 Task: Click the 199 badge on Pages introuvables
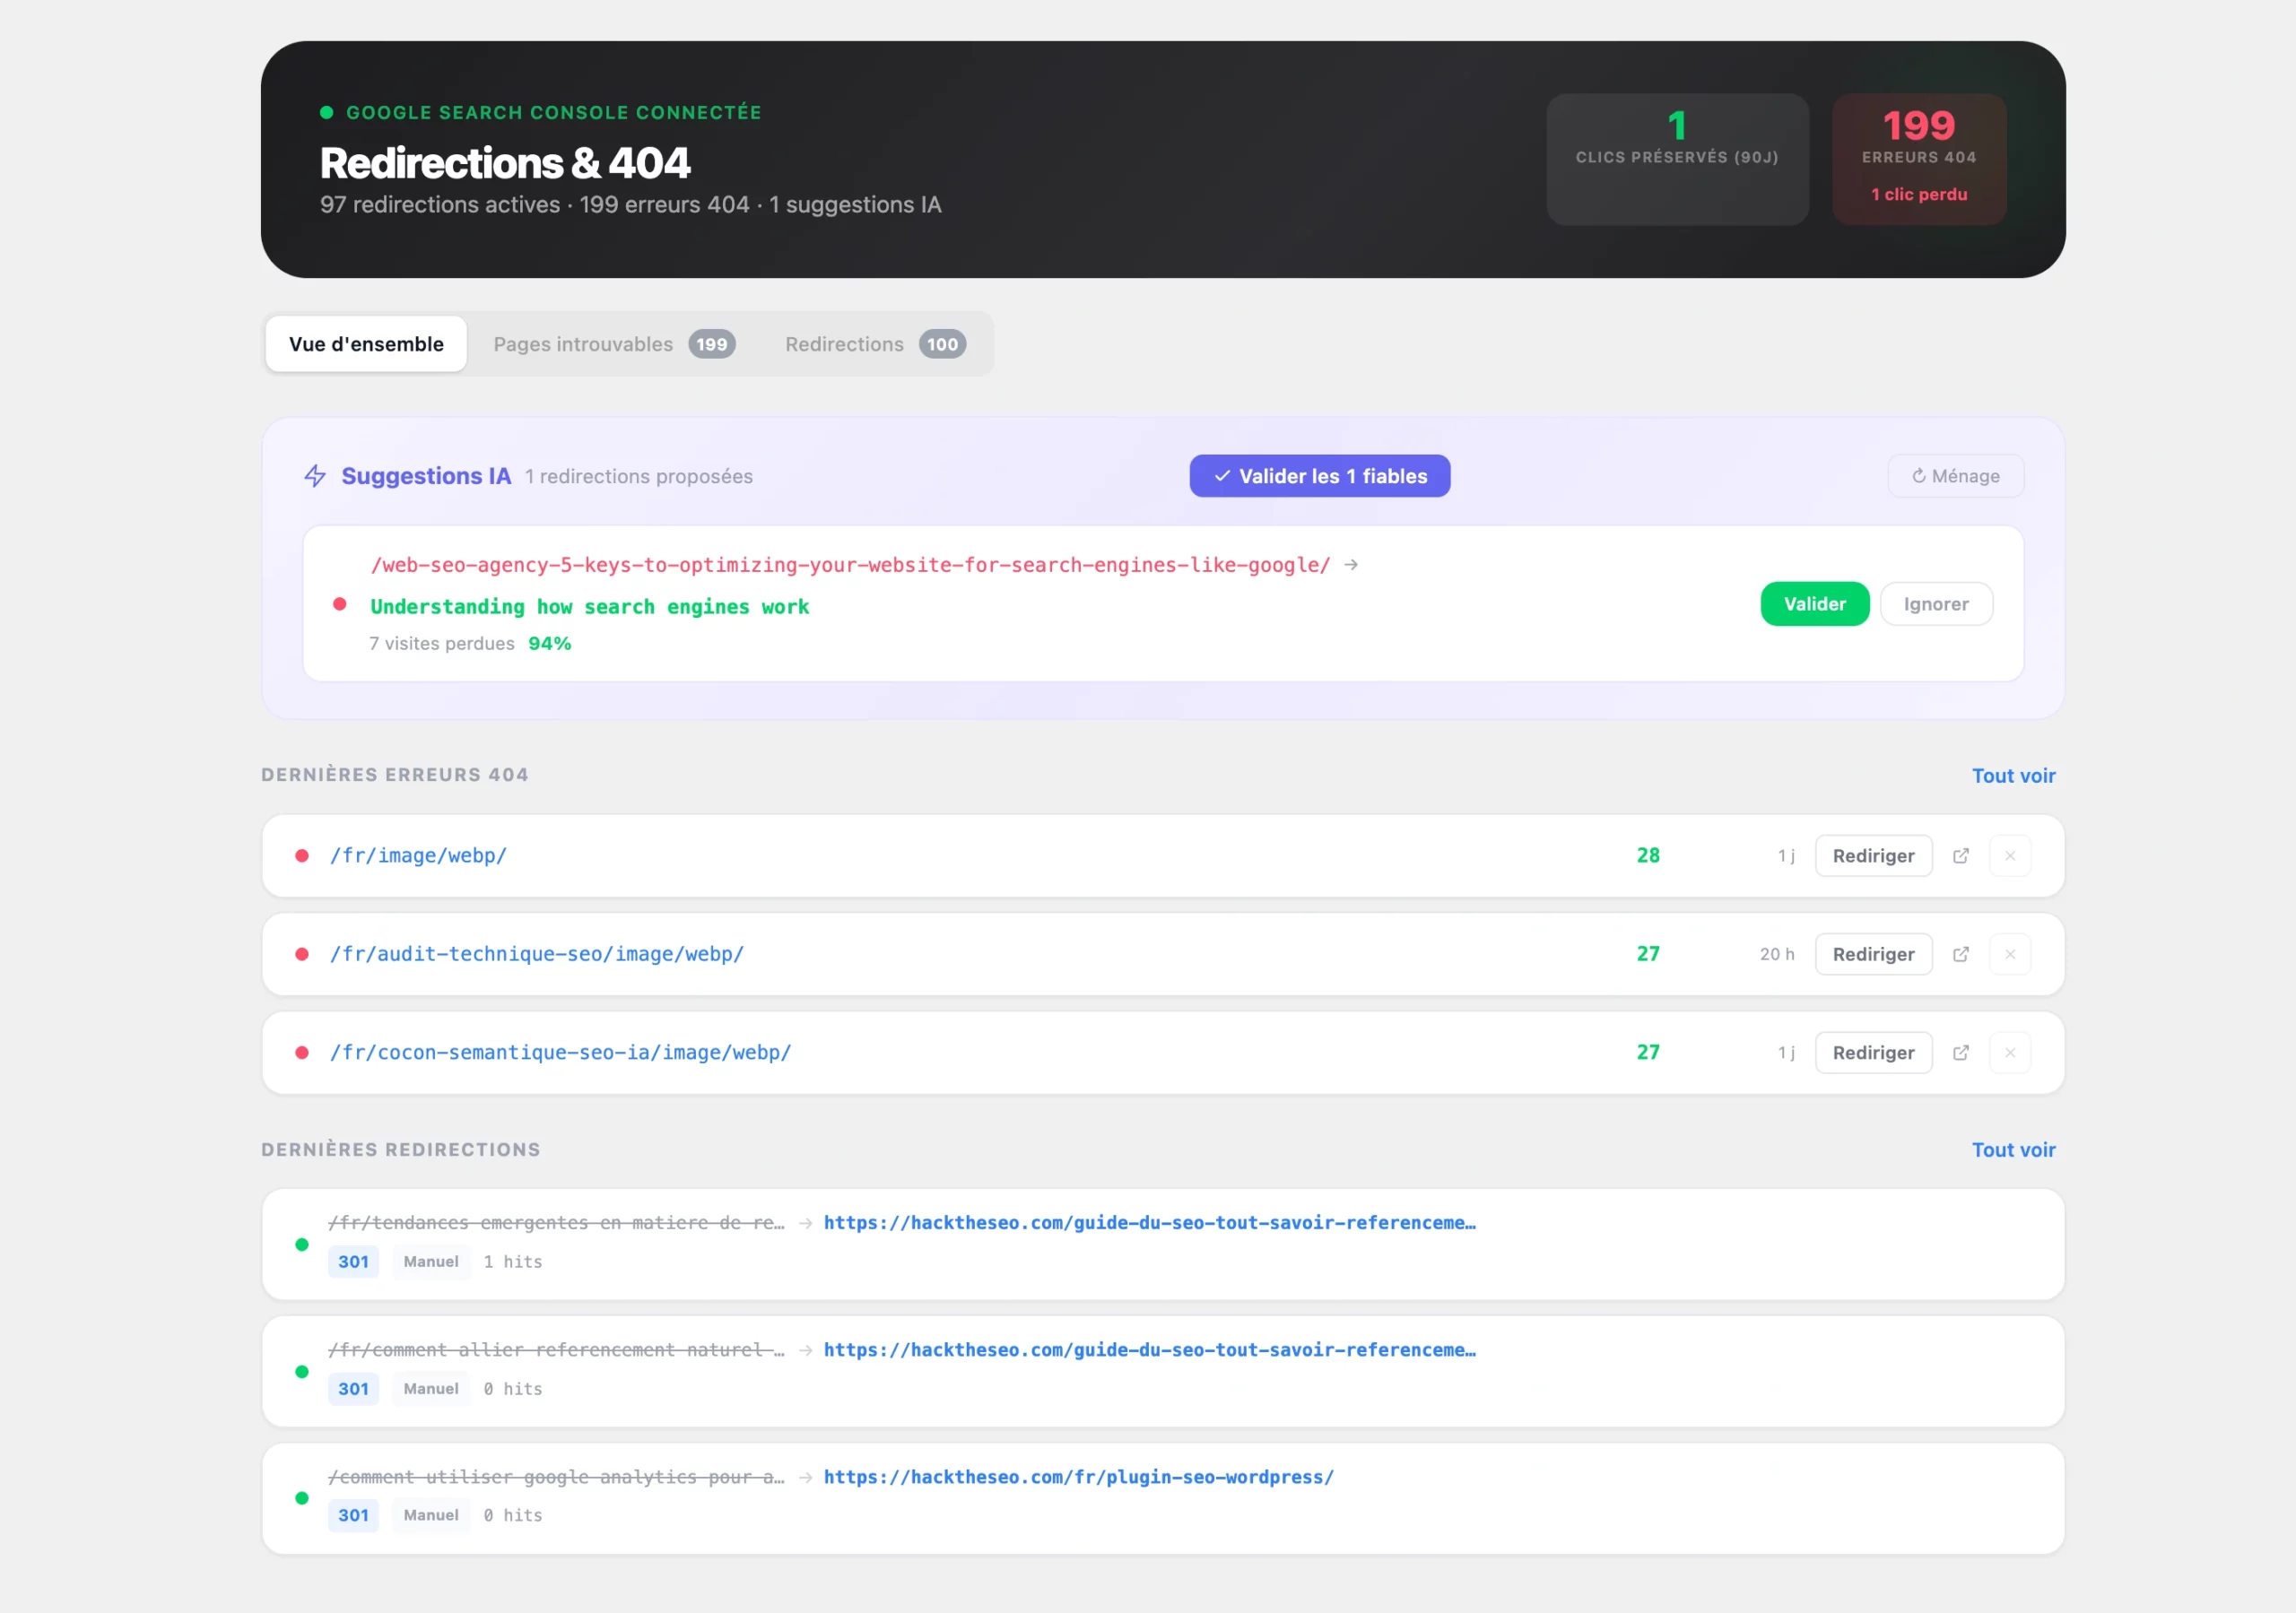(711, 344)
